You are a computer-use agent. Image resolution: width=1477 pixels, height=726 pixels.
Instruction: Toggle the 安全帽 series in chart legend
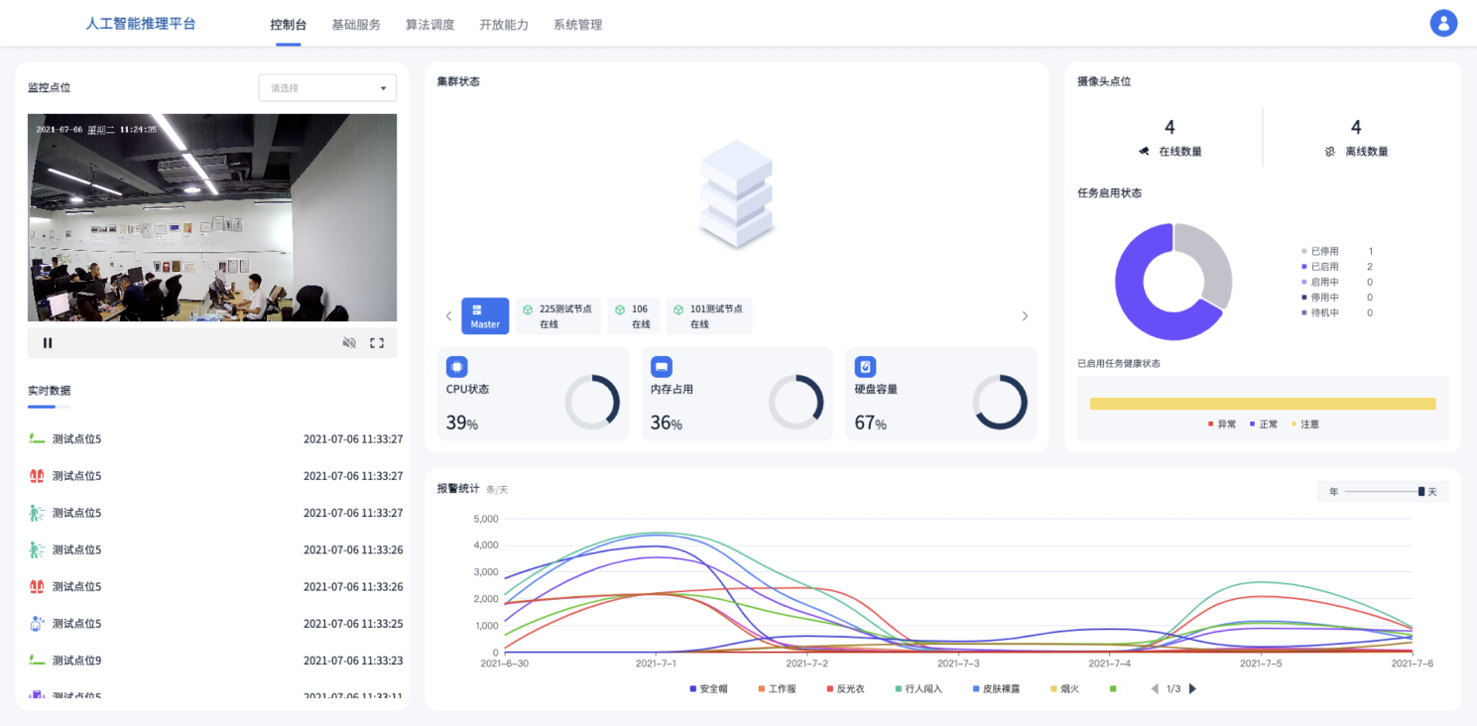[x=709, y=688]
